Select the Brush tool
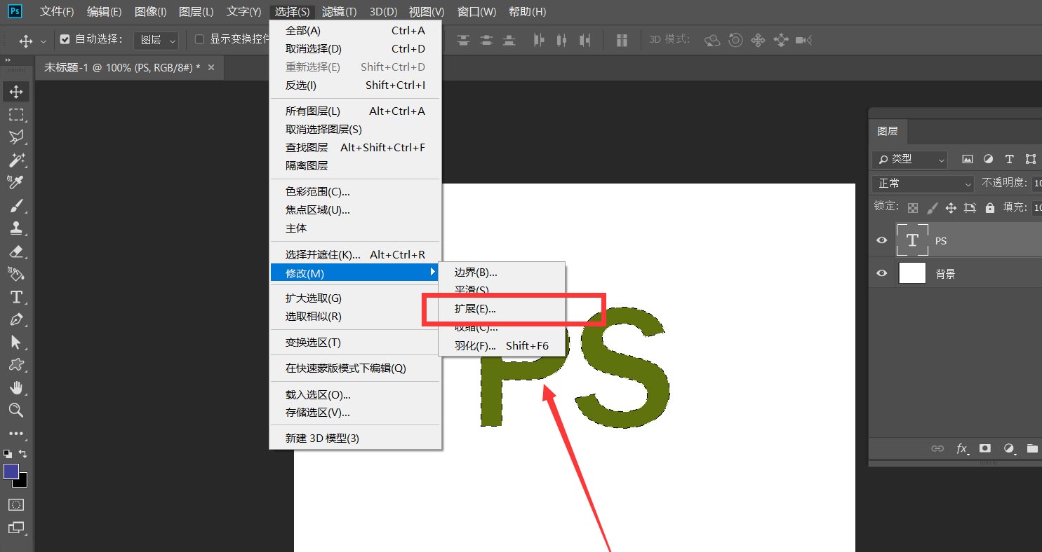 pyautogui.click(x=16, y=206)
